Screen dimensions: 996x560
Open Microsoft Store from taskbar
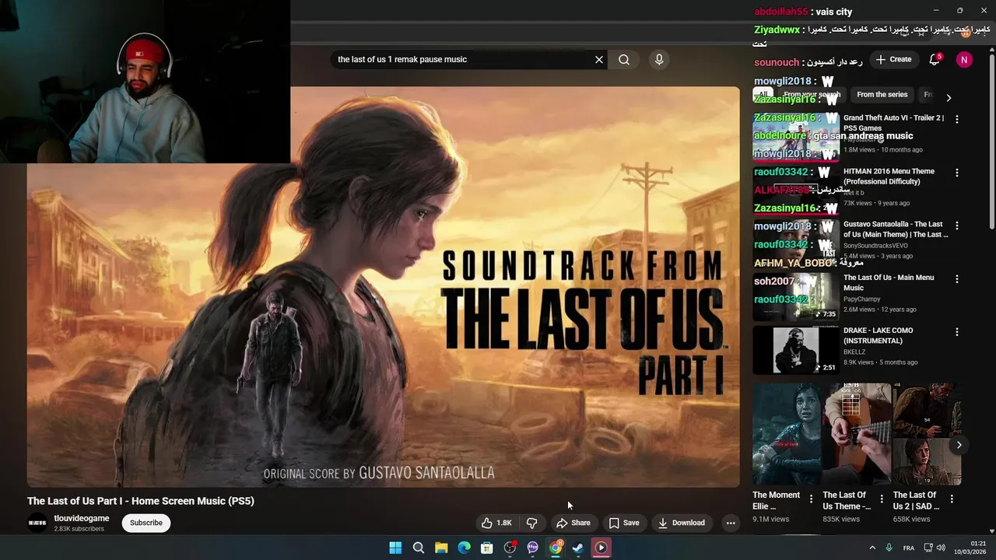487,548
